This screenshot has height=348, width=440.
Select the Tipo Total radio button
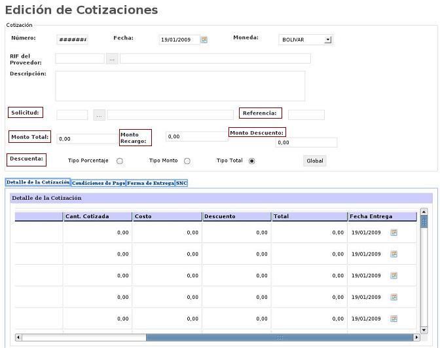pyautogui.click(x=252, y=161)
